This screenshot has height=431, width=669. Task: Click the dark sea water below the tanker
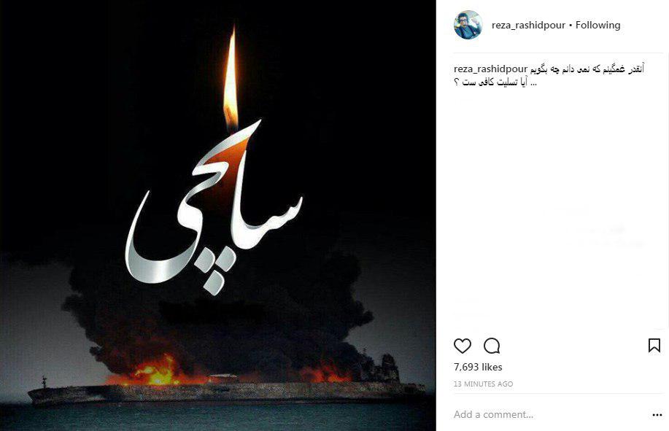click(217, 416)
